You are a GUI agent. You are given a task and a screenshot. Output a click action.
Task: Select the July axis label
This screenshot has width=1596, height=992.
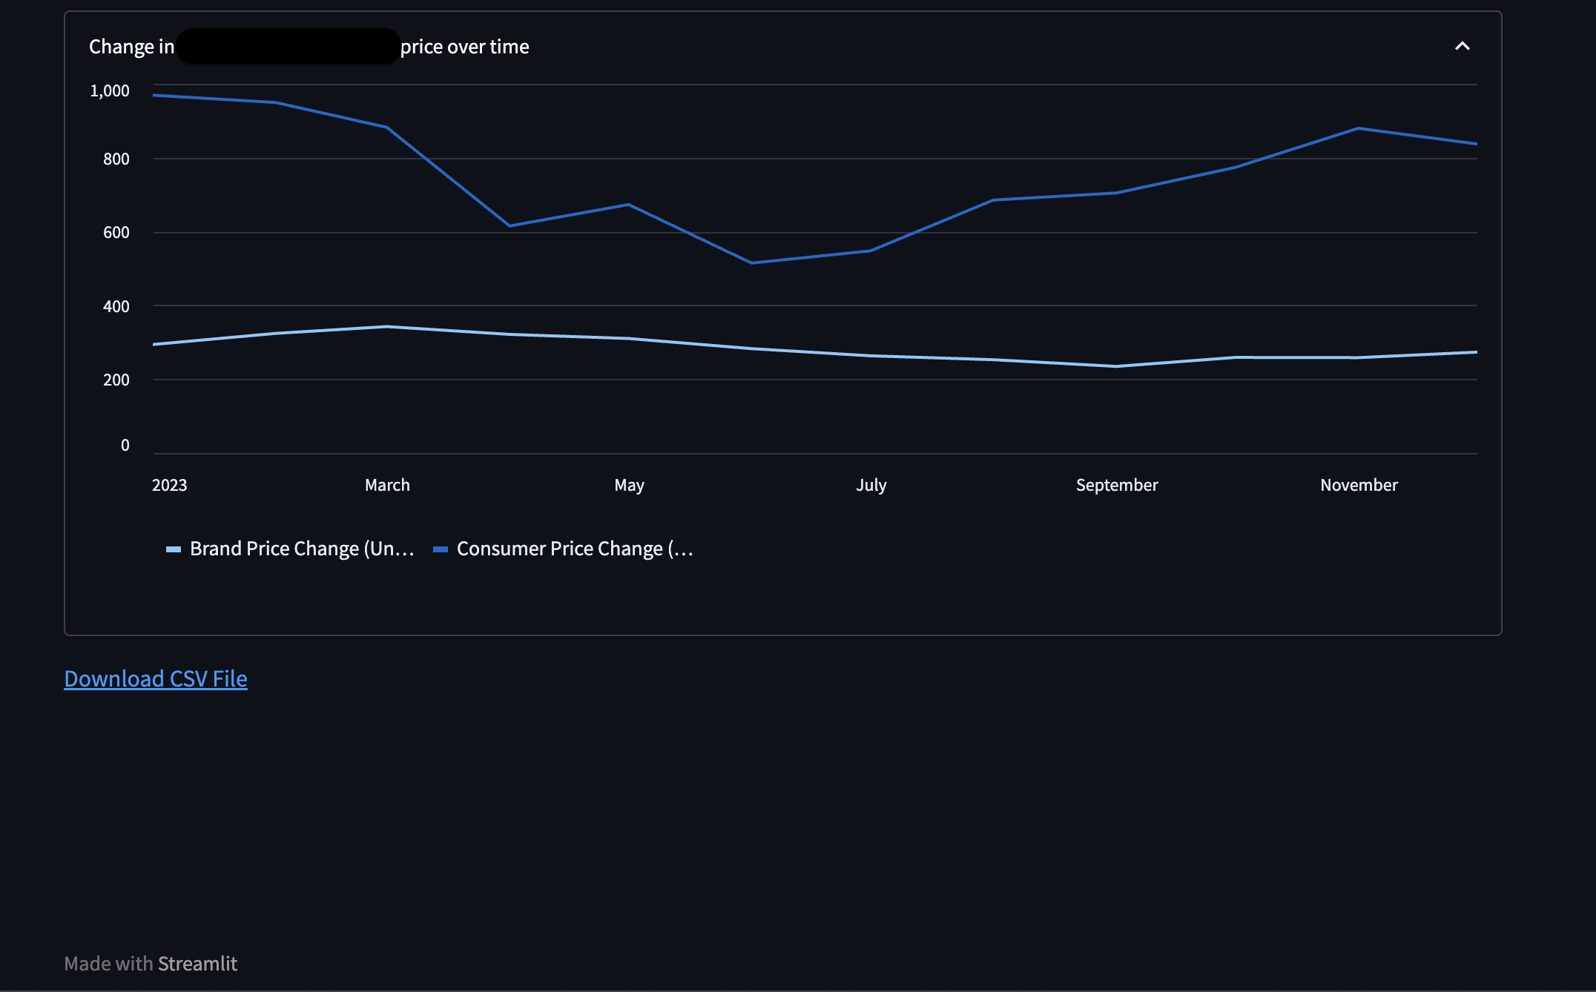[x=871, y=484]
